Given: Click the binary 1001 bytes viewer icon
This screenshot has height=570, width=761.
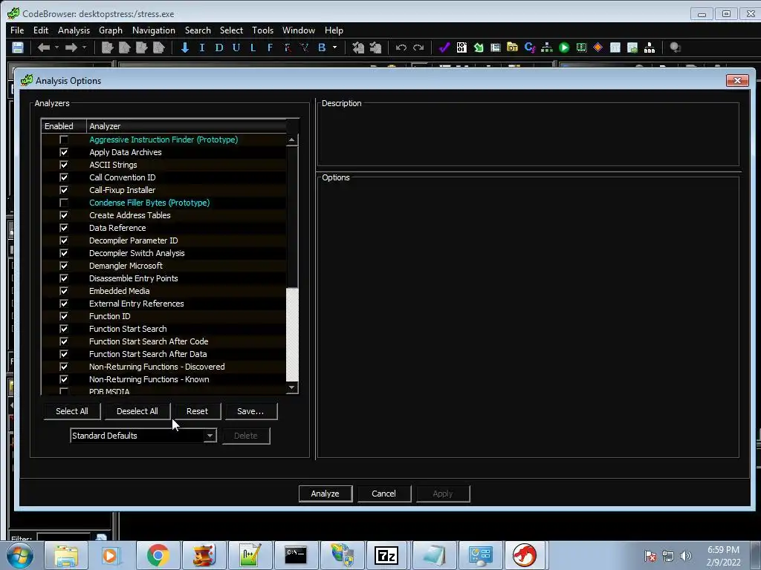Looking at the screenshot, I should point(462,47).
